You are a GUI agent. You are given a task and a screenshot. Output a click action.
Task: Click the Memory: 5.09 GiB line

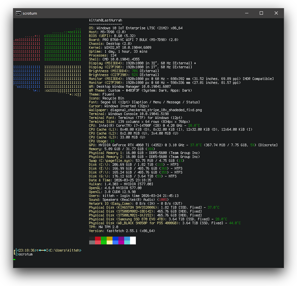point(122,149)
